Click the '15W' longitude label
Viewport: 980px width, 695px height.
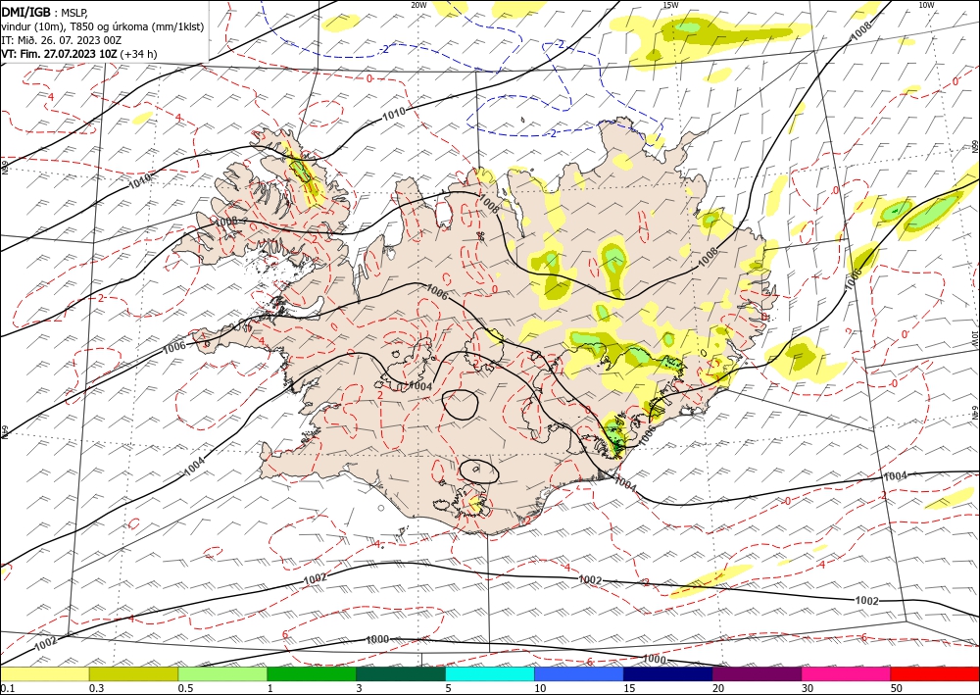tap(670, 4)
